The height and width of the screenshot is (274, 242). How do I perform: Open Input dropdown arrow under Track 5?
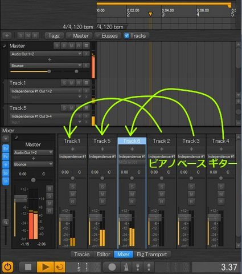(x=80, y=122)
